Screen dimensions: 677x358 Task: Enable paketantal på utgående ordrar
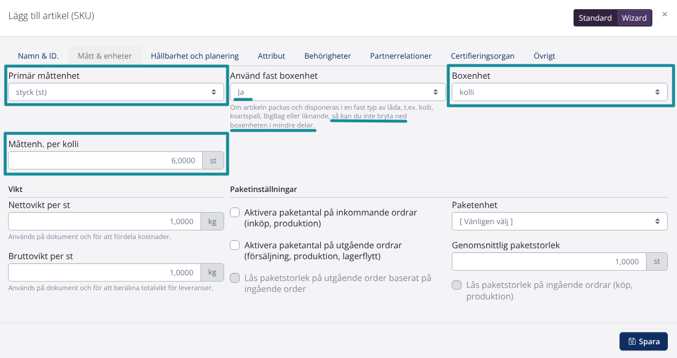click(x=235, y=245)
